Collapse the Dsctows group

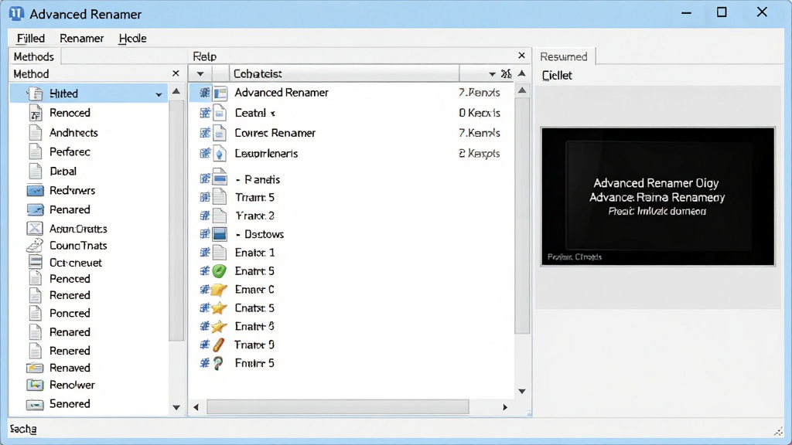(x=238, y=235)
